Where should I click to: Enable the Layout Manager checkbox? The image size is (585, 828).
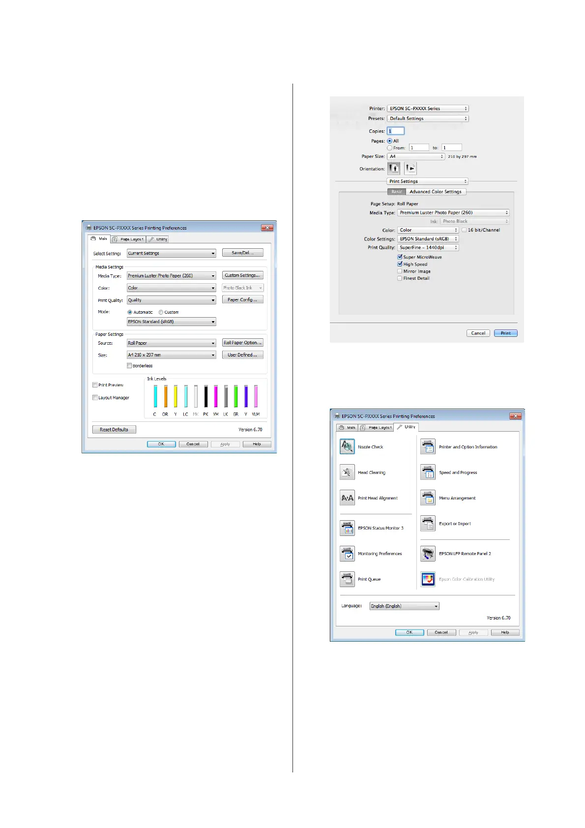click(x=95, y=398)
